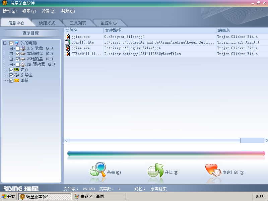This screenshot has height=201, width=268.
Task: Switch to 瑞星杀毒软件 taskbar button
Action: (x=45, y=197)
